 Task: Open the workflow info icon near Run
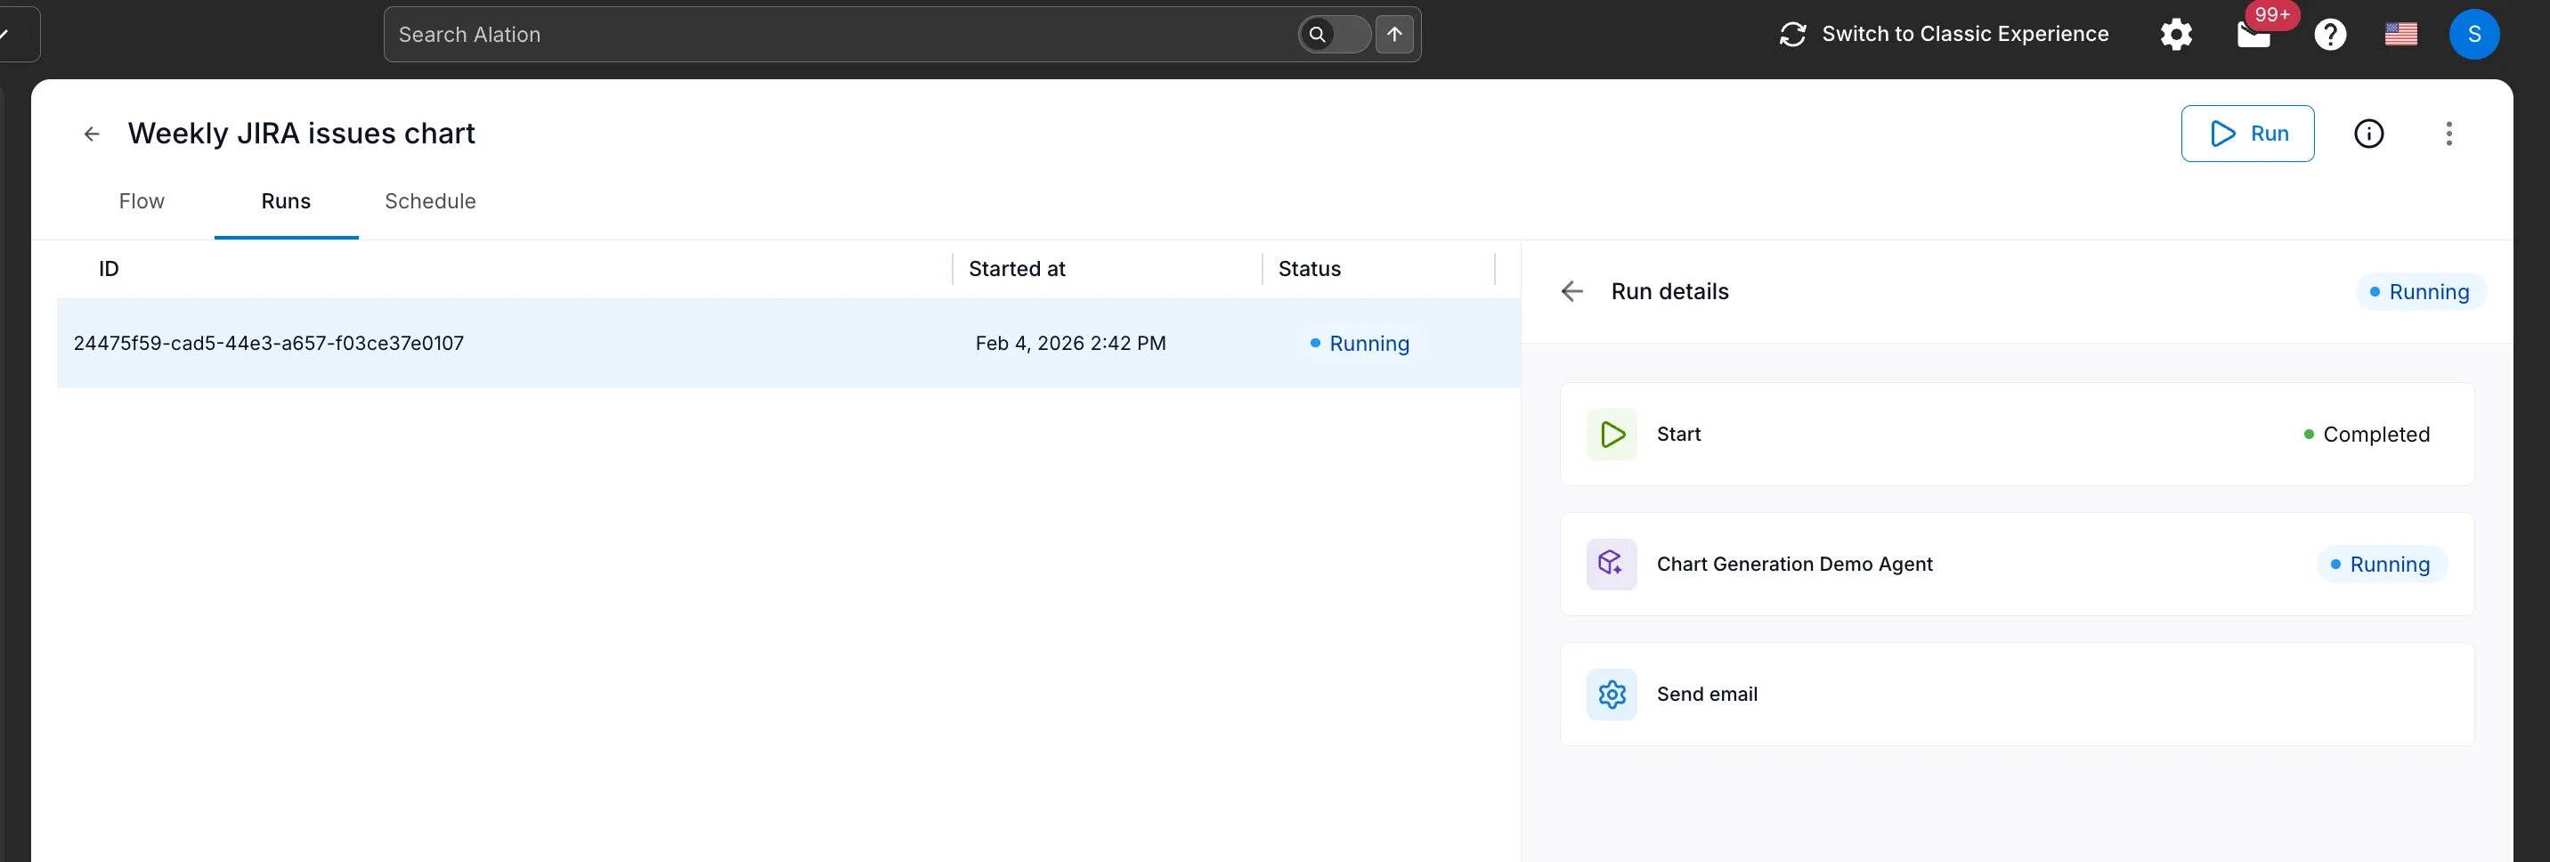(2369, 134)
